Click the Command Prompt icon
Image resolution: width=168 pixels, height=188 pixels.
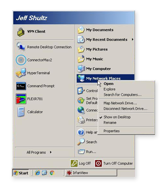tap(21, 86)
